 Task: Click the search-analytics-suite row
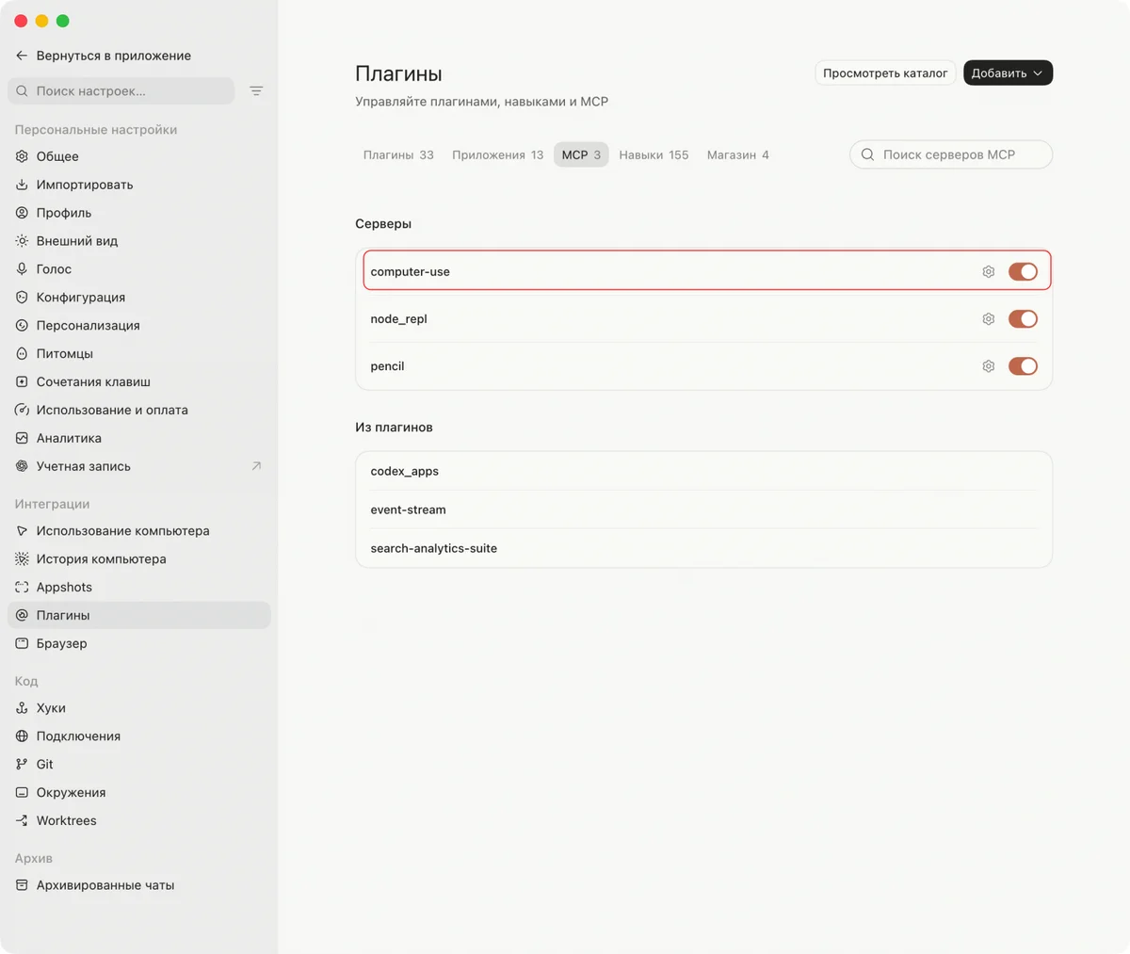click(x=703, y=548)
